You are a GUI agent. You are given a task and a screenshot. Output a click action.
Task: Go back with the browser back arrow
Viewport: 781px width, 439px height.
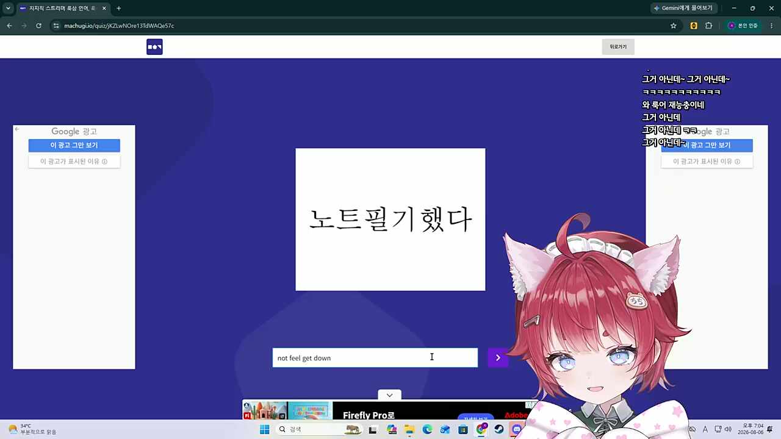point(9,26)
